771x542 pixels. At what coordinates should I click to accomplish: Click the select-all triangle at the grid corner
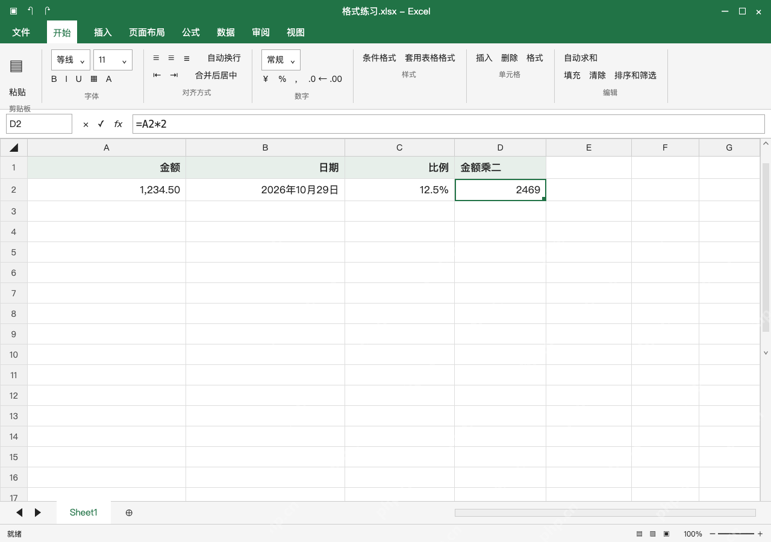click(14, 148)
